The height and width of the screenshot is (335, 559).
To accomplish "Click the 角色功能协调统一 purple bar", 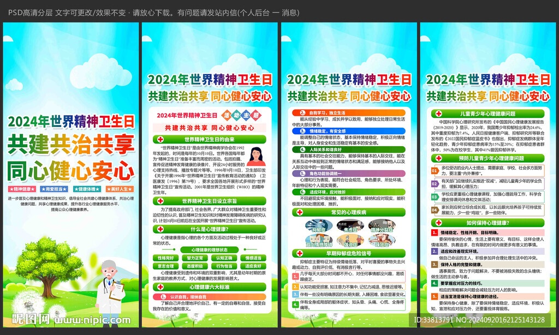I will [349, 174].
